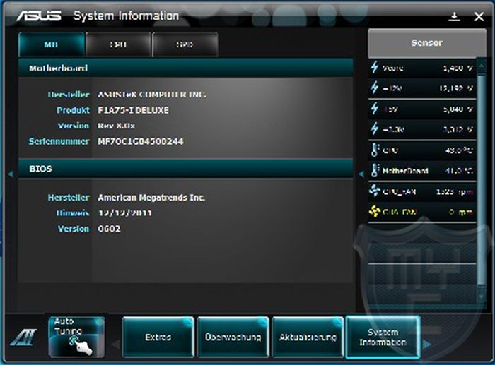Click the CPU_FAN blue fan icon
This screenshot has width=495, height=365.
click(374, 191)
